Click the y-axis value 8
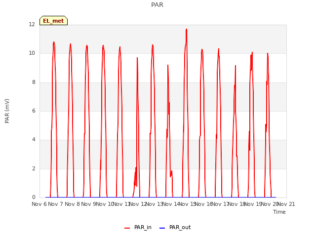Image resolution: width=316 pixels, height=237 pixels. click(x=34, y=82)
